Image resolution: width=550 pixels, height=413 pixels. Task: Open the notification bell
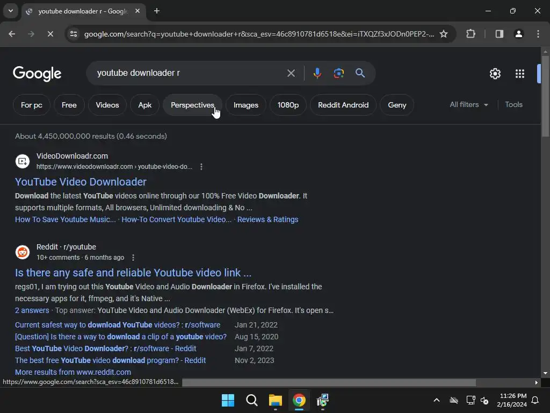[x=535, y=400]
